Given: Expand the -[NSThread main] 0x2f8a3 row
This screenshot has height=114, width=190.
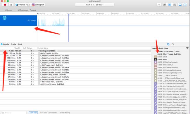Looking at the screenshot, I should click(x=40, y=65).
